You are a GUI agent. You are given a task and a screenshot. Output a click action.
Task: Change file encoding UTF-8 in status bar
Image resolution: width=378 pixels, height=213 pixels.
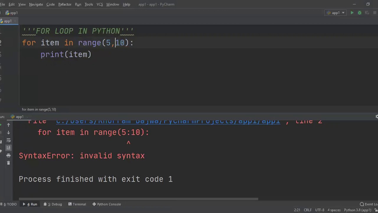[x=320, y=210]
